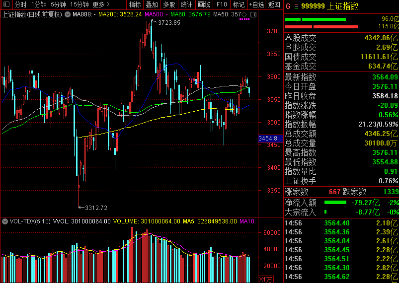Open the 画线 drawing tools
This screenshot has width=399, height=283.
(204, 4)
